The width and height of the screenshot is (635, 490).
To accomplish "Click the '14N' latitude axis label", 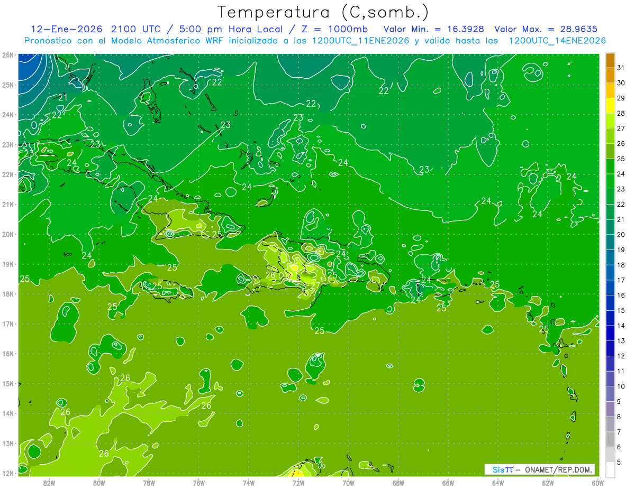I will click(7, 413).
